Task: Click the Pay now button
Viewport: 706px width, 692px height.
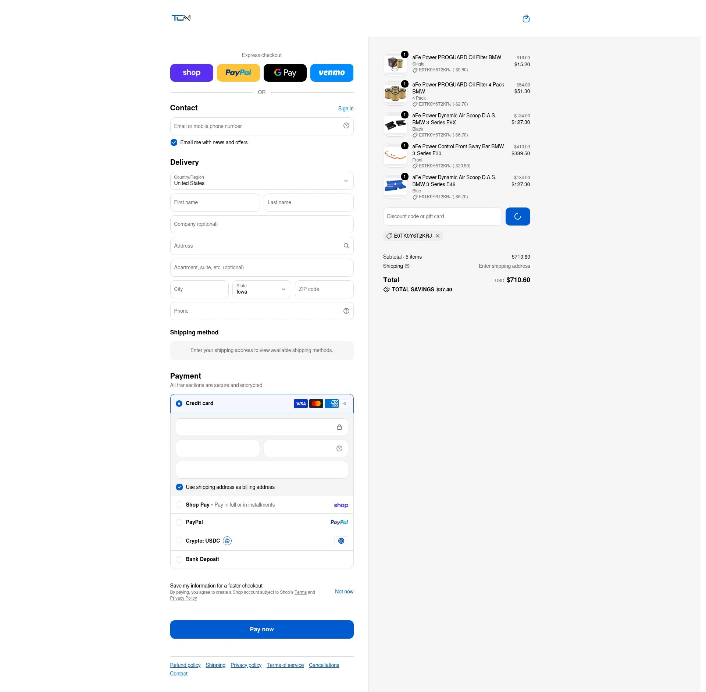Action: pos(262,629)
